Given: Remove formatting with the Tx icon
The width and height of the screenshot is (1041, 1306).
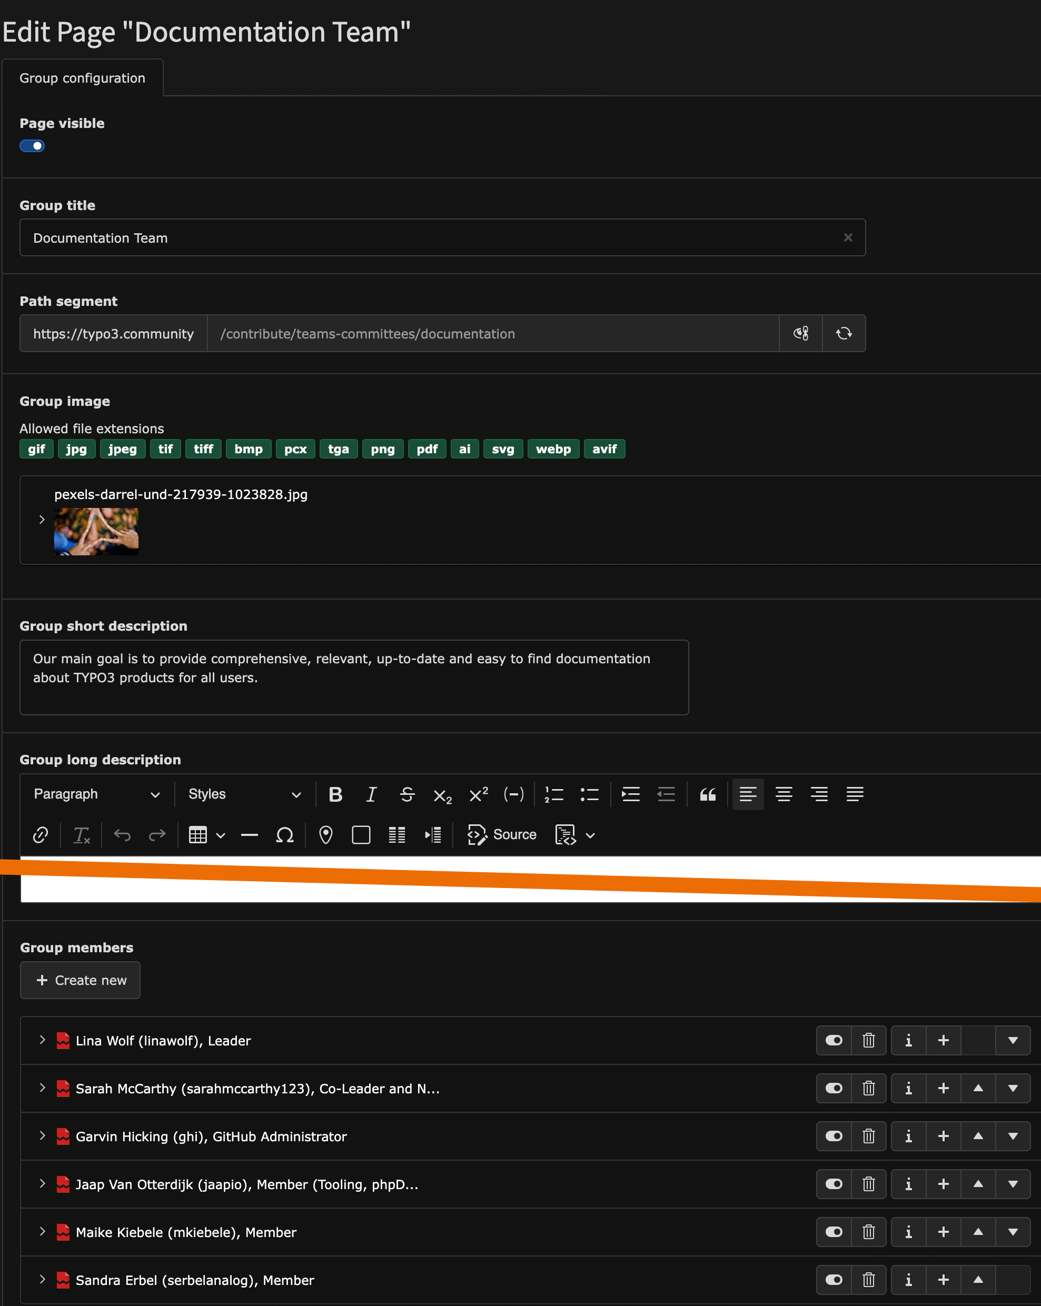Looking at the screenshot, I should tap(82, 835).
